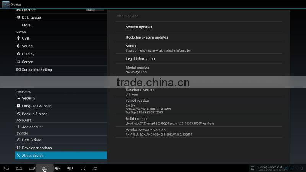Click the Security padlock icon

click(18, 98)
